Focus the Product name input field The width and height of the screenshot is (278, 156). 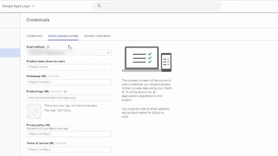[69, 67]
